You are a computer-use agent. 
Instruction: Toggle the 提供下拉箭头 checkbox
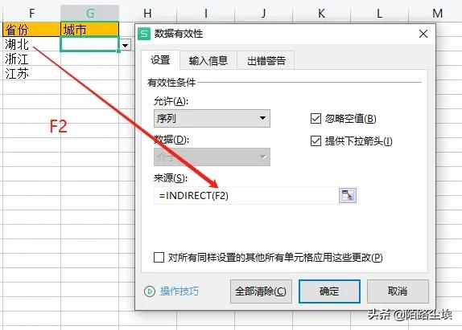(x=316, y=141)
